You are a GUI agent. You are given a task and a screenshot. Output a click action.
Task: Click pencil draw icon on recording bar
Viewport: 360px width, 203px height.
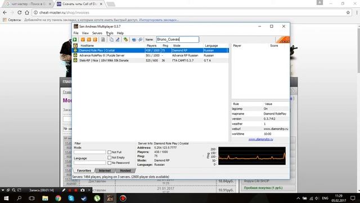[x=64, y=190]
